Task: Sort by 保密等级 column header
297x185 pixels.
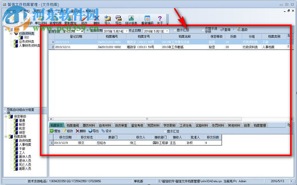Action: click(217, 36)
